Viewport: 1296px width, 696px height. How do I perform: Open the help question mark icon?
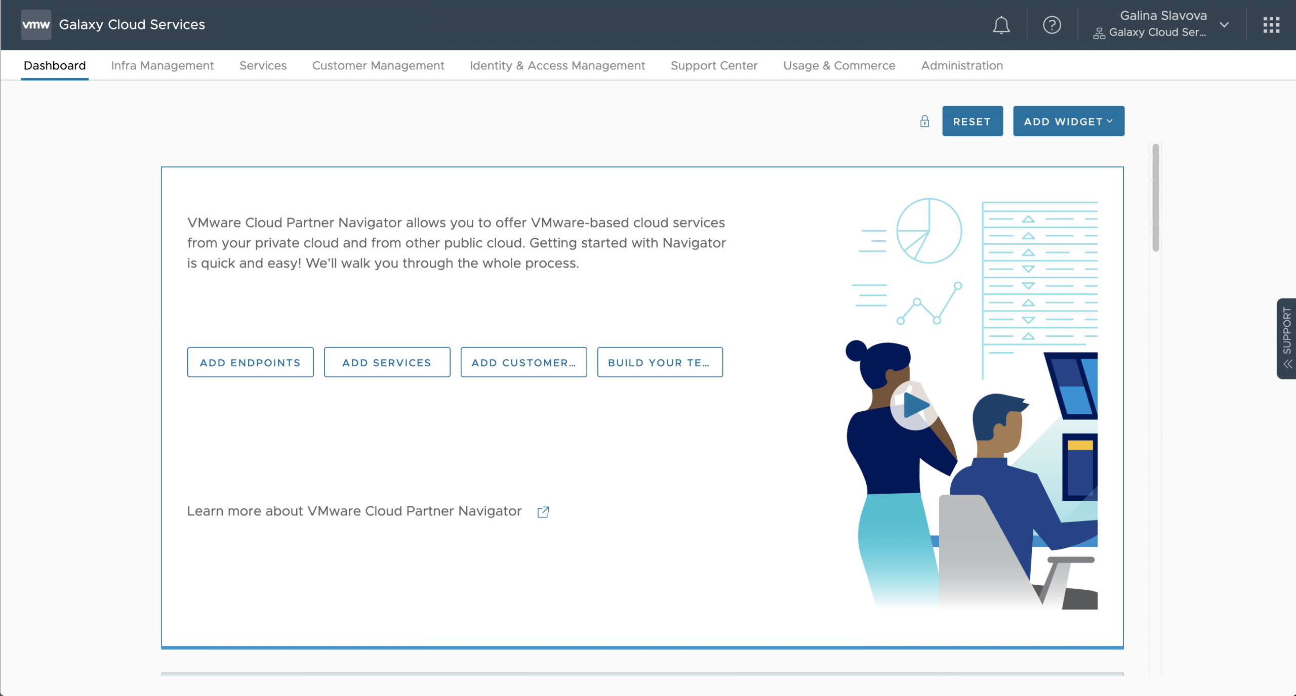[x=1051, y=25]
